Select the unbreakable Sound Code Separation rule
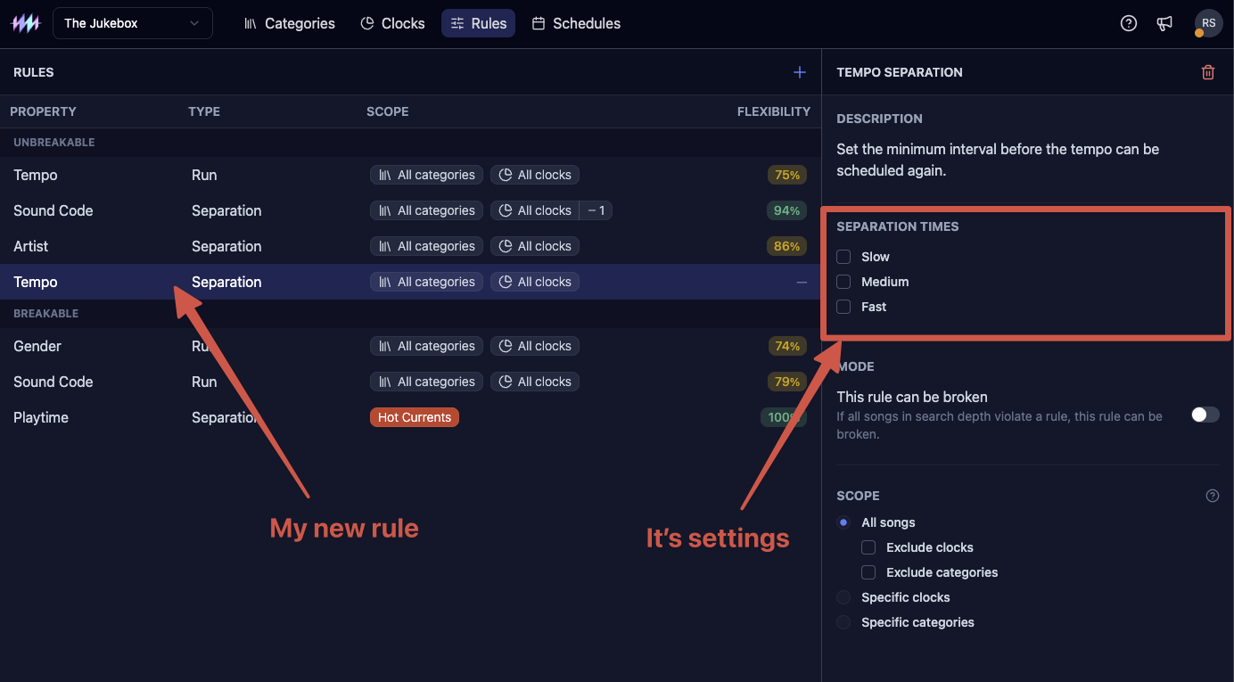This screenshot has width=1234, height=682. 410,210
